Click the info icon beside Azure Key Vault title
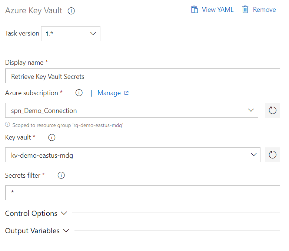Screen dimensions: 289x251 72,11
